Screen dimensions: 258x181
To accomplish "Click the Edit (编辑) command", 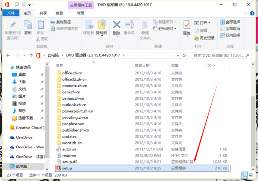I will pyautogui.click(x=201, y=30).
